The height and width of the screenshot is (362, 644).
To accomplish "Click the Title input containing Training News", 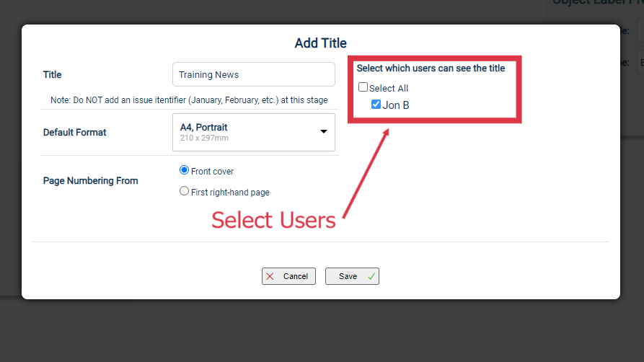I will (254, 74).
